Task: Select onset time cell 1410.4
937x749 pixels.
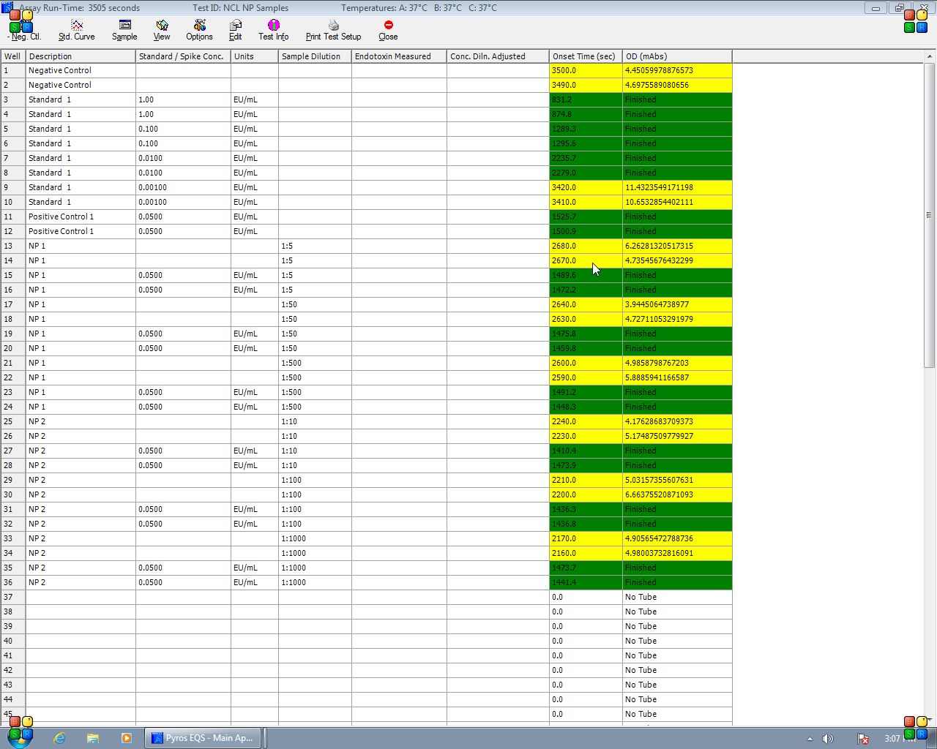Action: point(586,451)
